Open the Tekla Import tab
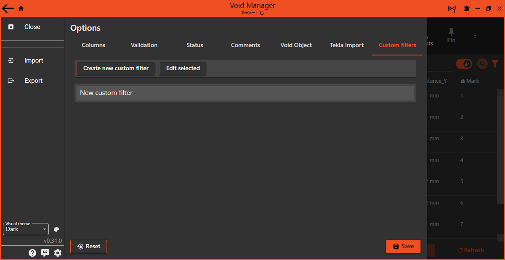 [x=346, y=45]
